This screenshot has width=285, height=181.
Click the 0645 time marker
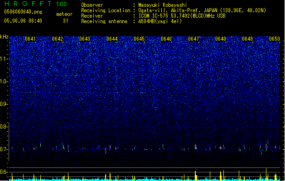click(139, 39)
